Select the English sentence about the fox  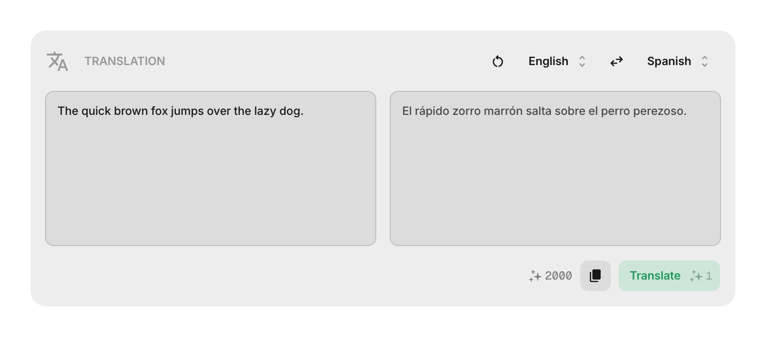[x=180, y=111]
